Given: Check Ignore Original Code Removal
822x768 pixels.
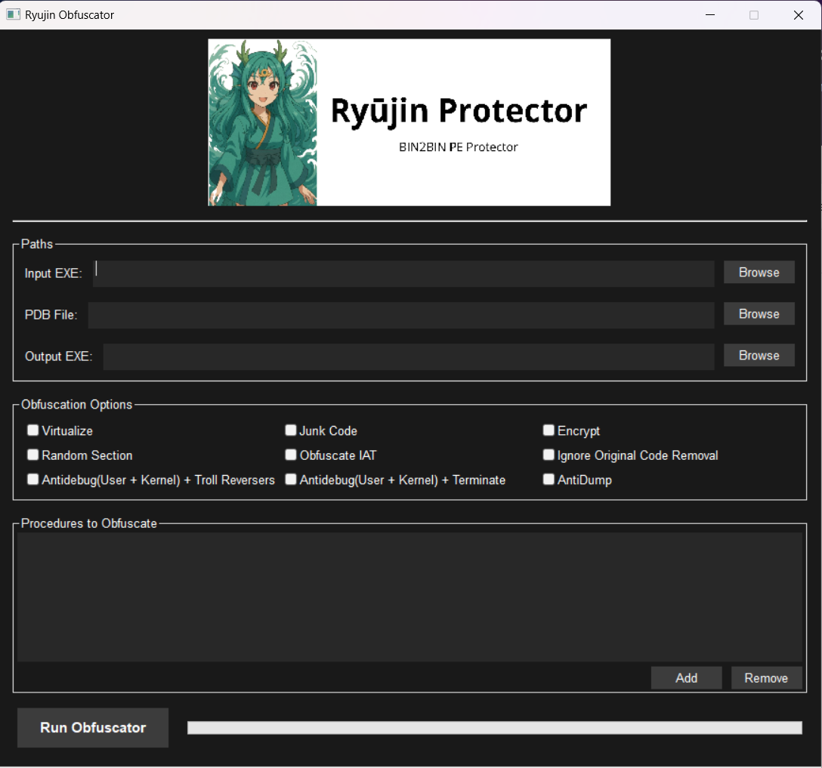Looking at the screenshot, I should 549,455.
